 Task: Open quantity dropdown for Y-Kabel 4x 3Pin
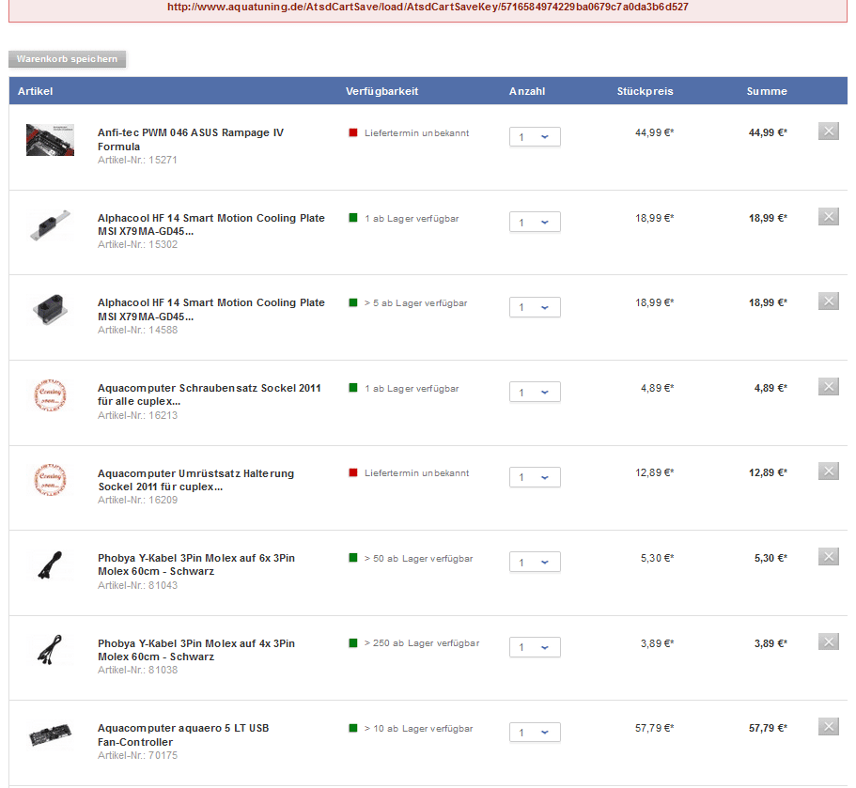pyautogui.click(x=535, y=647)
